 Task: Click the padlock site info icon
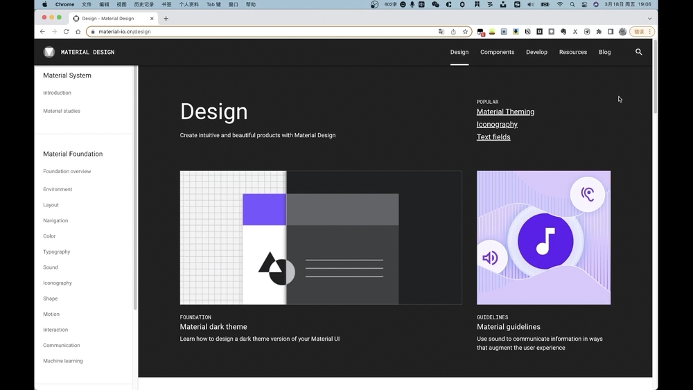pos(93,31)
